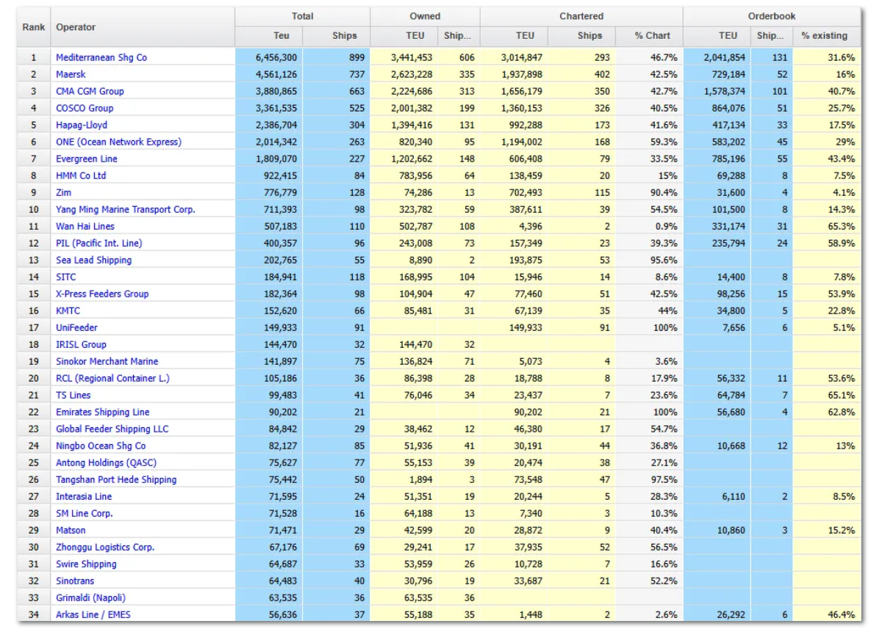Sort by the Rank column header
Viewport: 882px width, 632px height.
coord(34,27)
